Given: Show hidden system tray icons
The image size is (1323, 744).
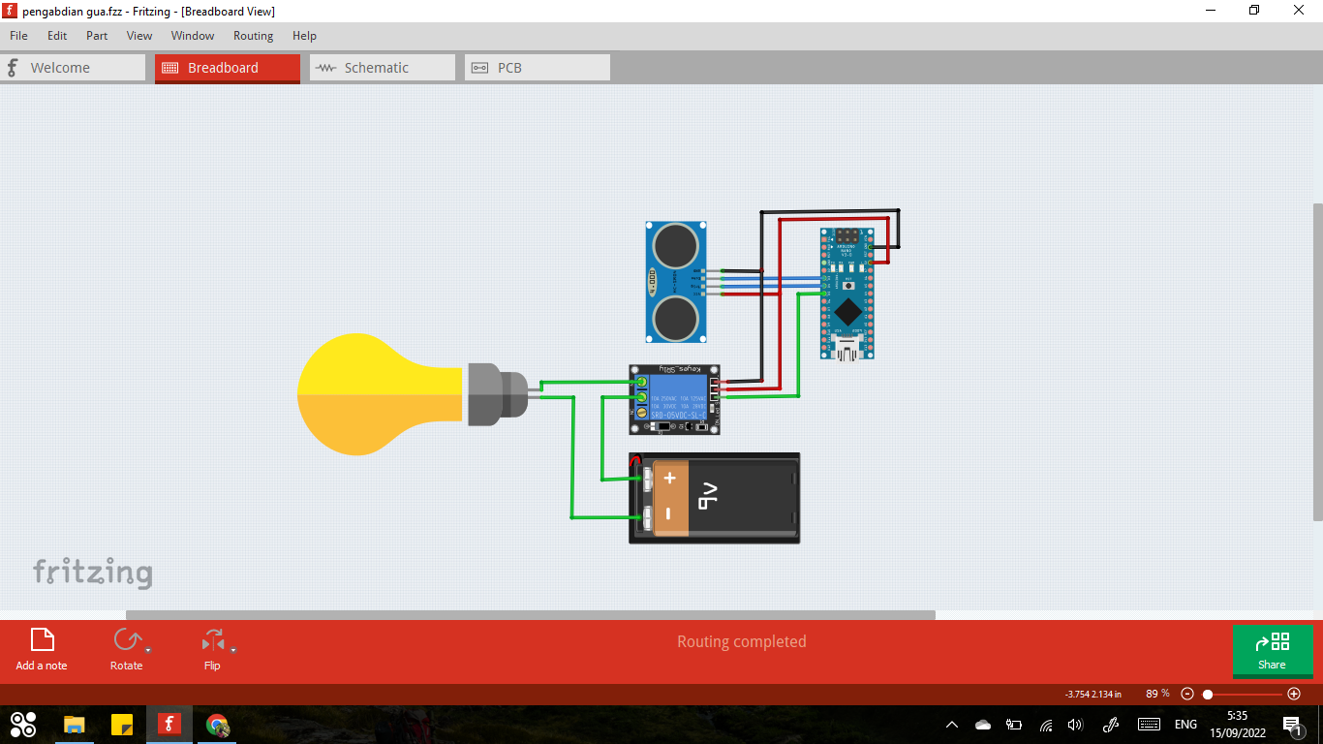Looking at the screenshot, I should coord(952,725).
